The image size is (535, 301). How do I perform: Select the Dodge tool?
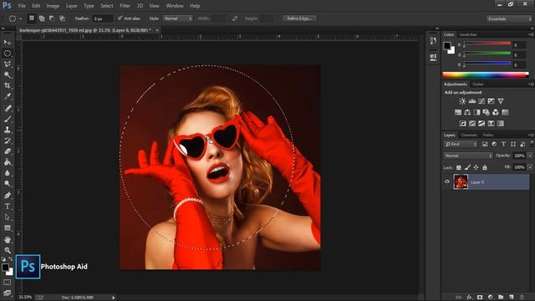(x=8, y=184)
